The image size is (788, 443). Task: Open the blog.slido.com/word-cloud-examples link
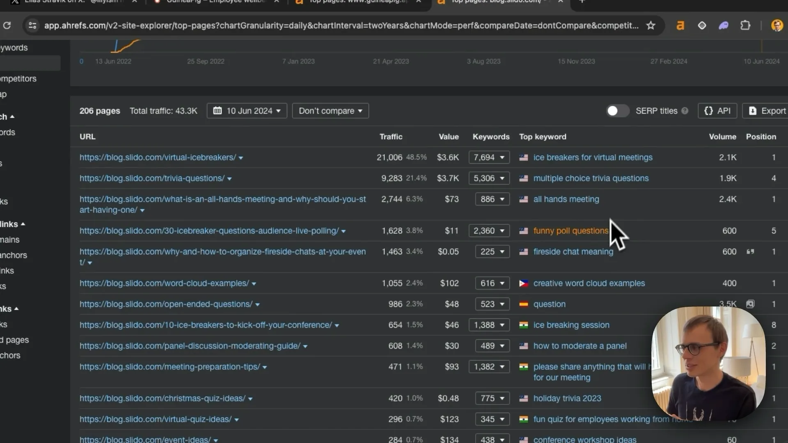(x=164, y=283)
